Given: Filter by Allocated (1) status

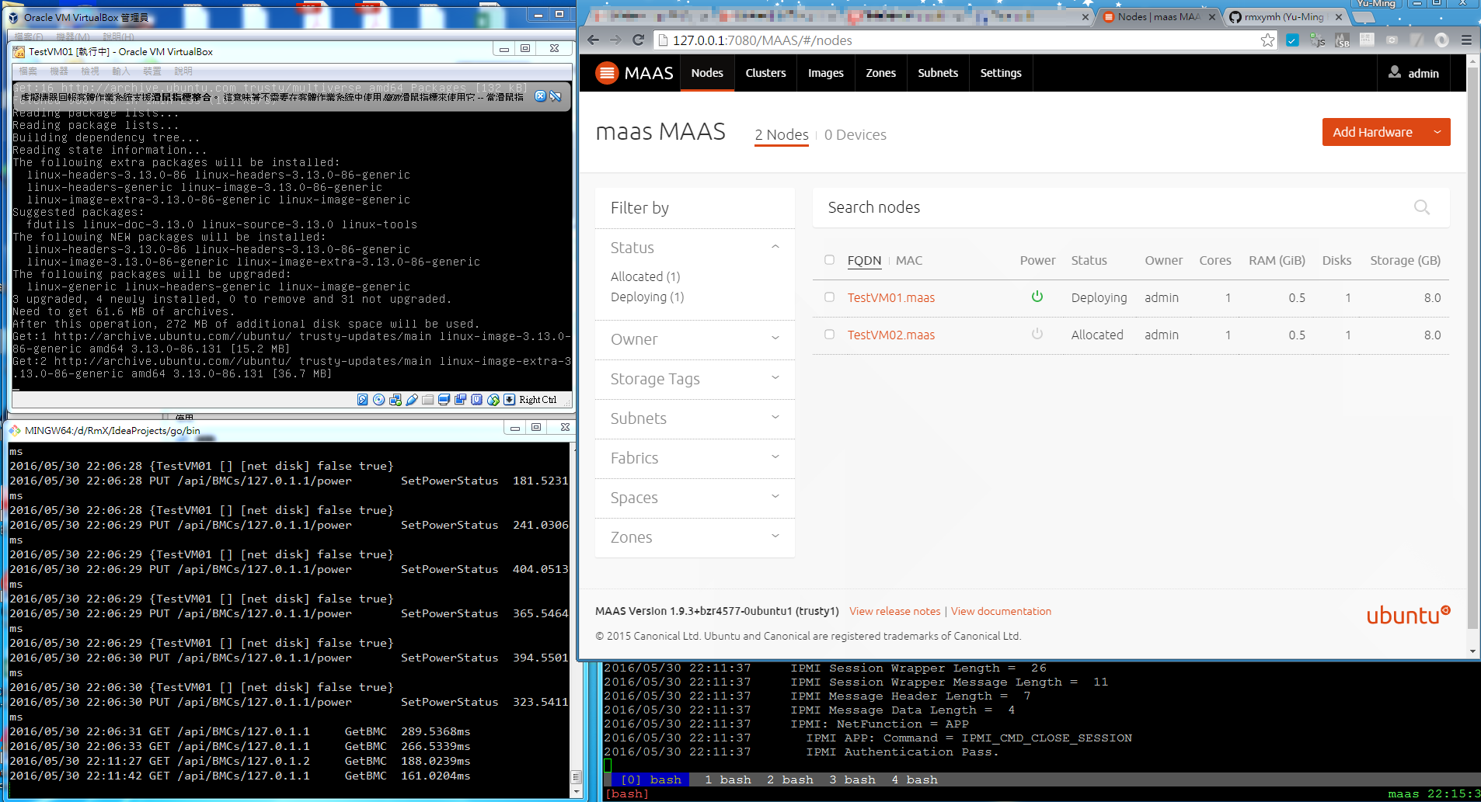Looking at the screenshot, I should [x=645, y=276].
